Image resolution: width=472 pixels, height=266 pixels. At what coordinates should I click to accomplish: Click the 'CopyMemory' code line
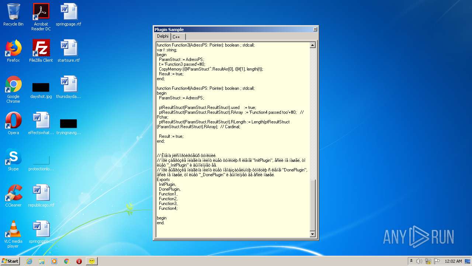click(211, 69)
